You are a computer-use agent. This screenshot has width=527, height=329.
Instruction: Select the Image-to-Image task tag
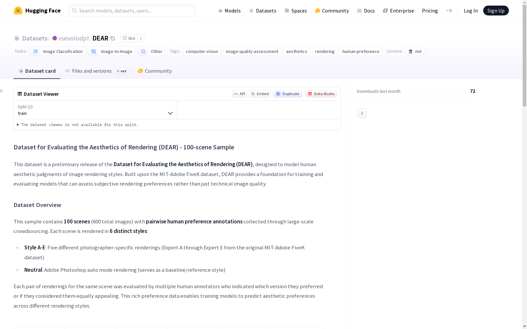(x=111, y=51)
